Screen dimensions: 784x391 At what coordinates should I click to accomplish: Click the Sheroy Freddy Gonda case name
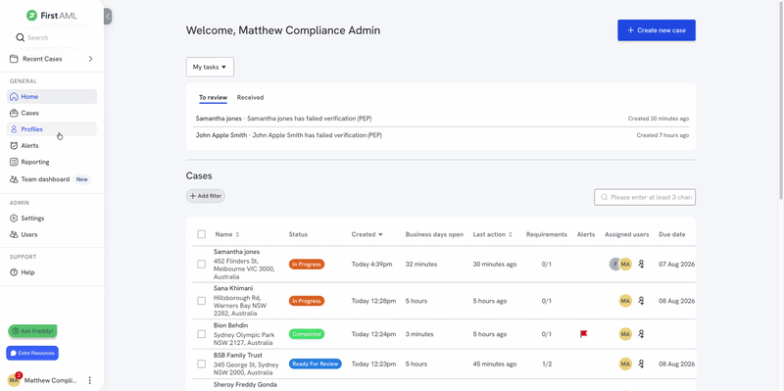pos(245,384)
